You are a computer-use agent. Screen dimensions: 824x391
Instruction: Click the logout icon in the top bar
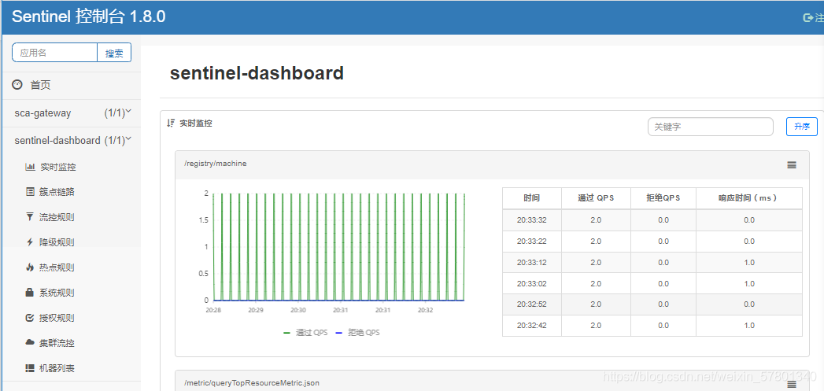808,18
